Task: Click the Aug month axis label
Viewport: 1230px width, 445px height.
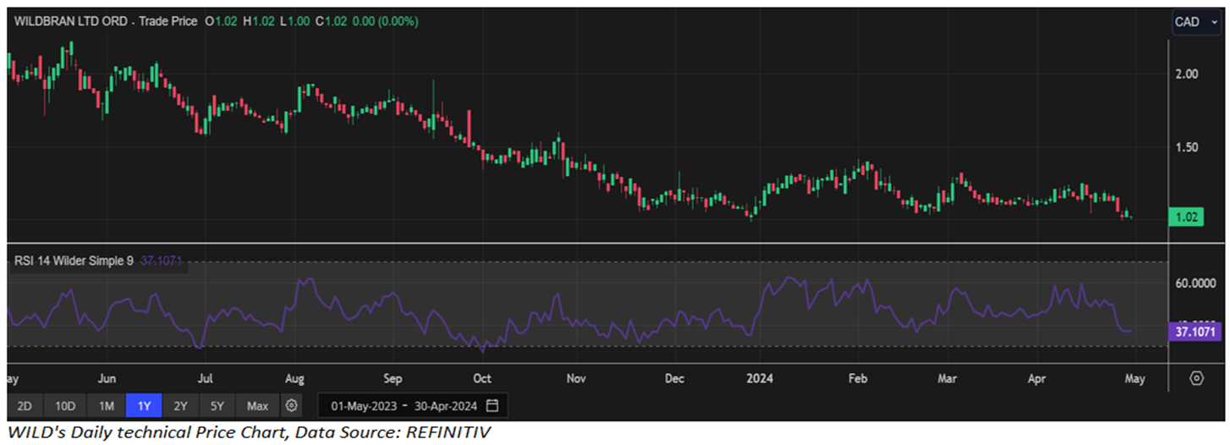Action: pyautogui.click(x=295, y=377)
